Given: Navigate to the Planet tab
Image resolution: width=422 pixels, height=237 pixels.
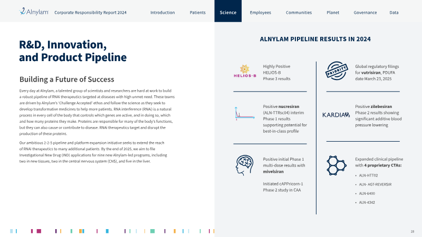Looking at the screenshot, I should 333,12.
